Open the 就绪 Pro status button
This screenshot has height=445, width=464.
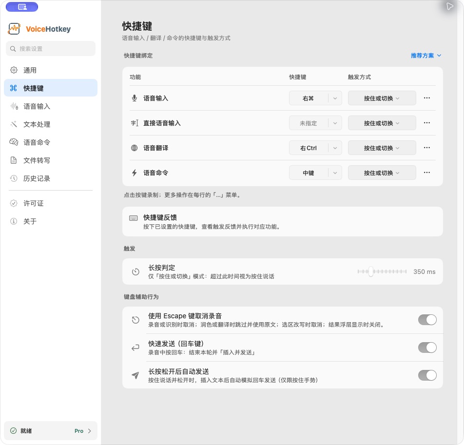[x=51, y=431]
